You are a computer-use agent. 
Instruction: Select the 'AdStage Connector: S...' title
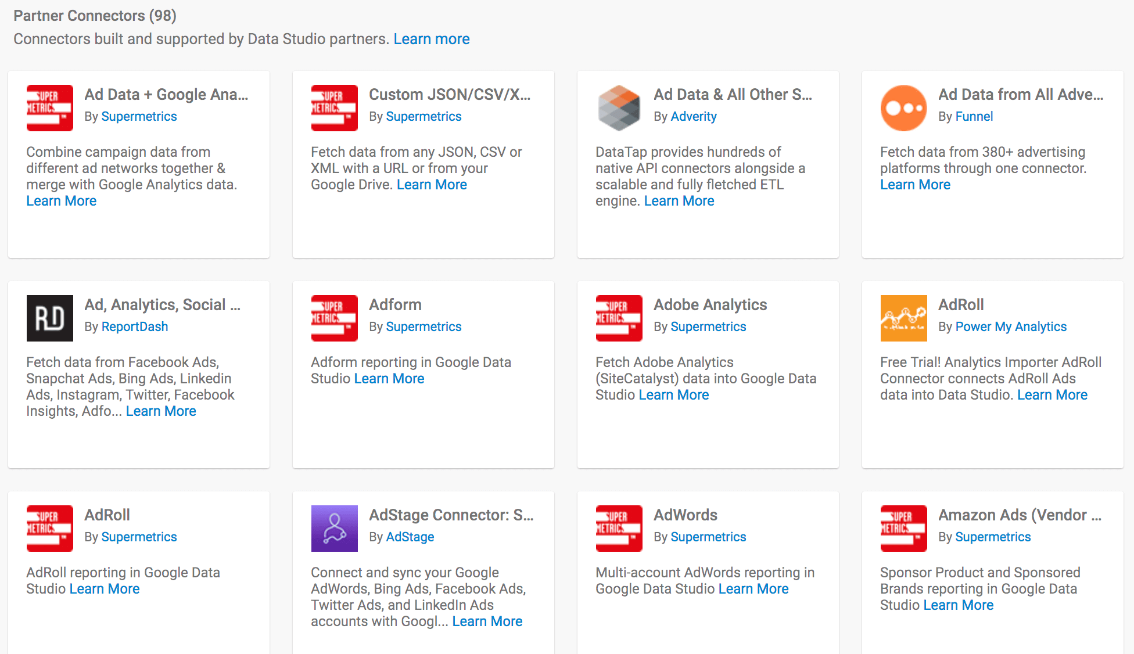(451, 515)
